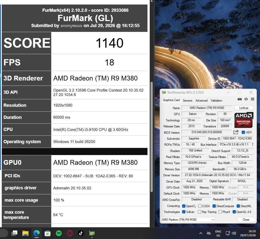Click the PCI IDs DEV 1002-6647 value

[x=93, y=176]
